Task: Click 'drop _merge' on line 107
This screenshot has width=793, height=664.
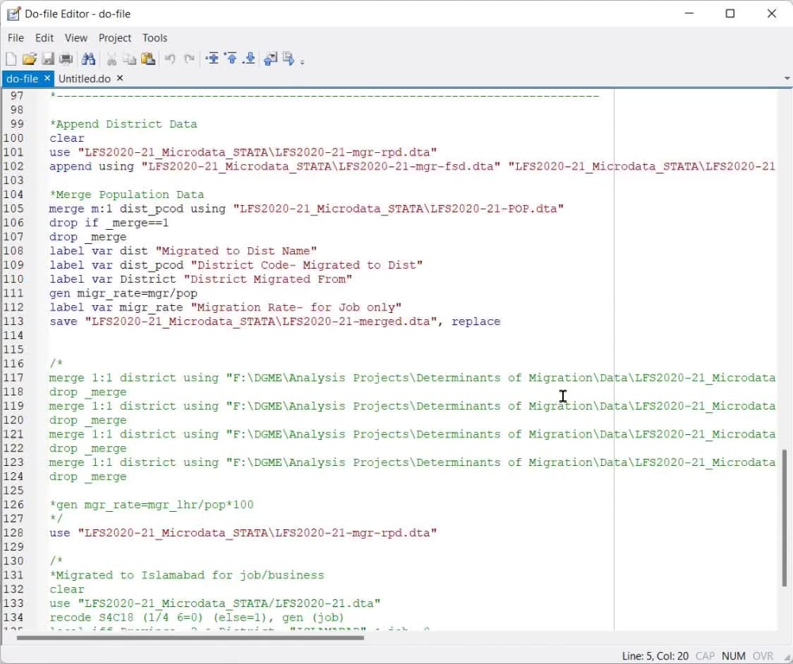Action: [x=87, y=237]
